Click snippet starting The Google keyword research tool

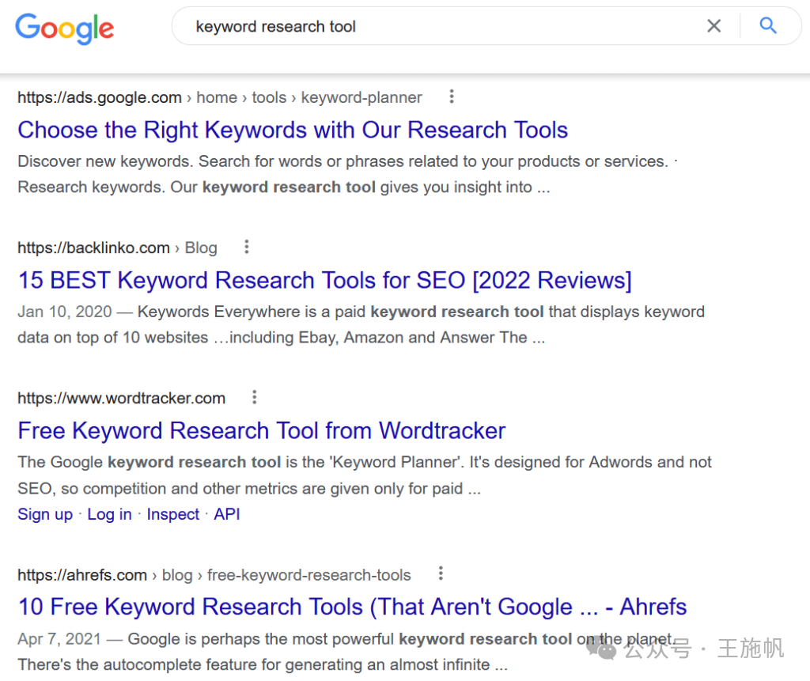[365, 475]
